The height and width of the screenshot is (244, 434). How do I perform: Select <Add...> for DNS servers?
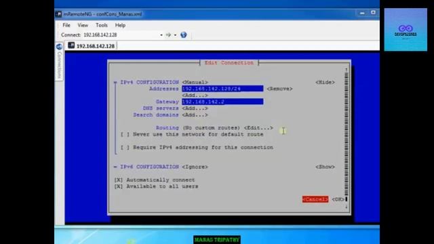click(195, 108)
